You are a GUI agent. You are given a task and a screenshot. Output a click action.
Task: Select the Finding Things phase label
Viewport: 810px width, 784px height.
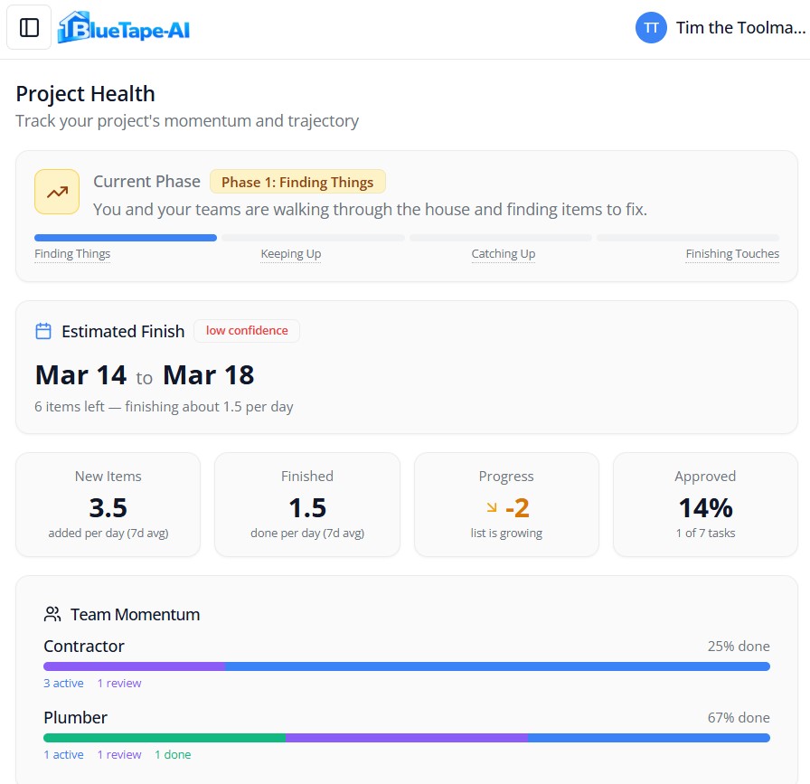[72, 254]
